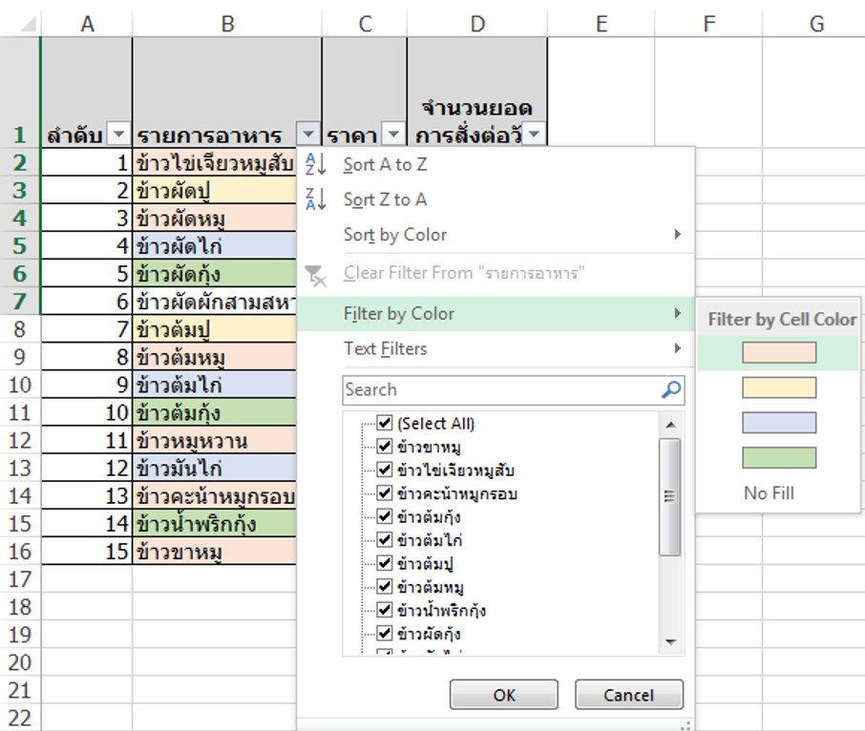865x731 pixels.
Task: Click the OK button to apply filter
Action: coord(504,694)
